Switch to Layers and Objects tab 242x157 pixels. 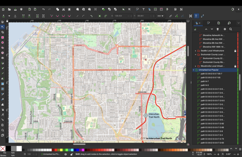[x=197, y=23]
